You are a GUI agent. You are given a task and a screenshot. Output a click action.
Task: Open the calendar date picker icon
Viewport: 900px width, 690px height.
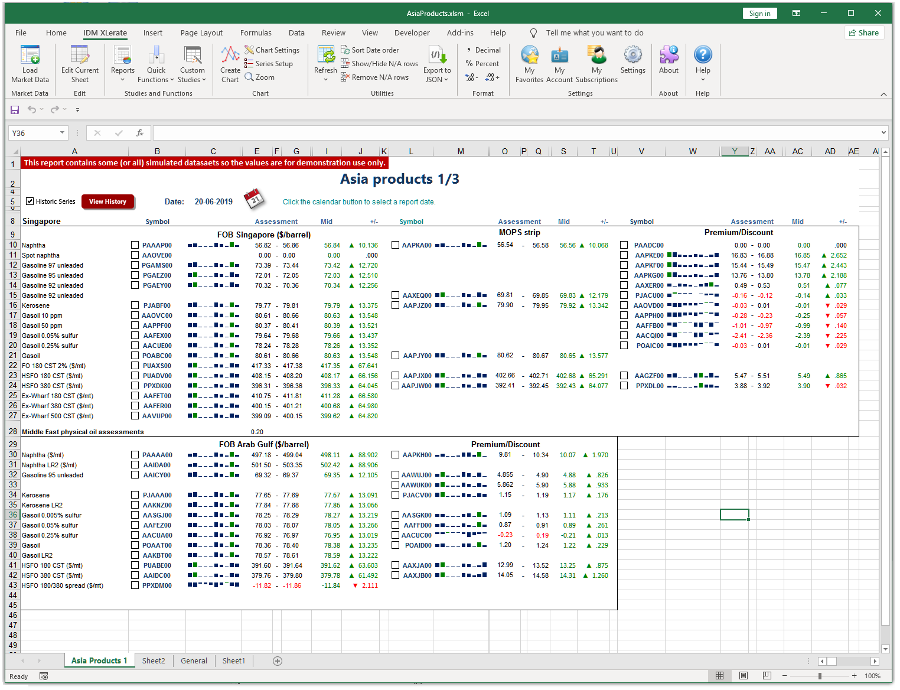coord(254,199)
